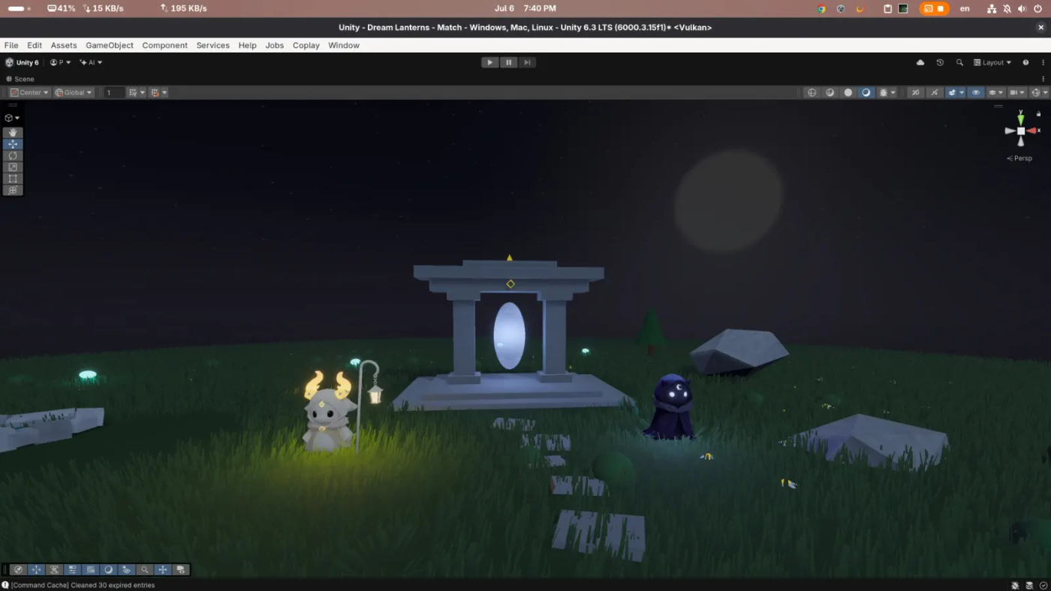Image resolution: width=1051 pixels, height=591 pixels.
Task: Toggle grid visibility button
Action: click(132, 92)
